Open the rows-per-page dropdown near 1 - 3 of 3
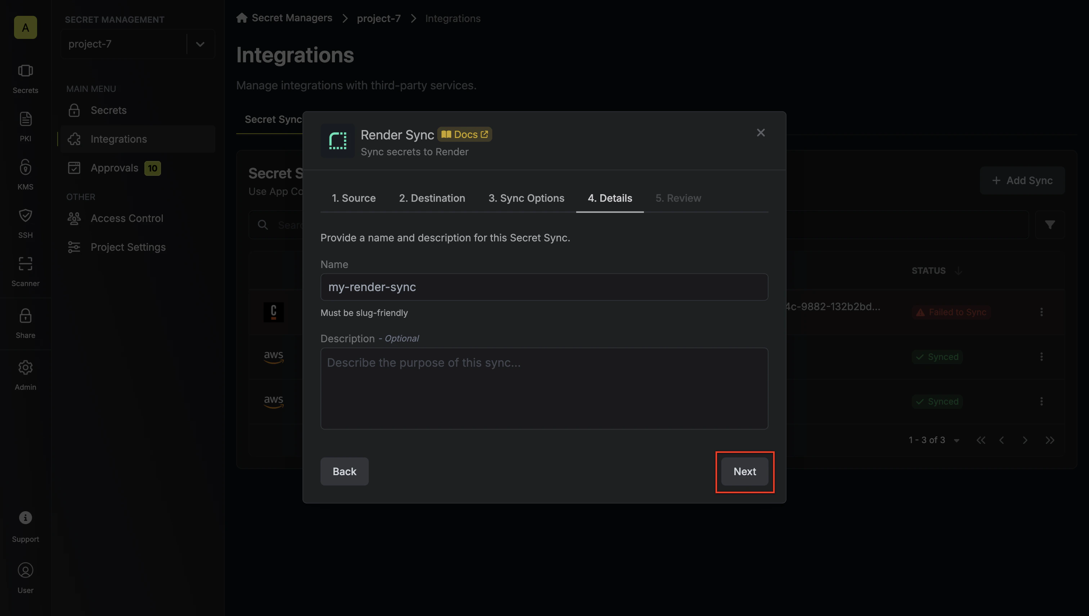This screenshot has height=616, width=1089. (956, 441)
